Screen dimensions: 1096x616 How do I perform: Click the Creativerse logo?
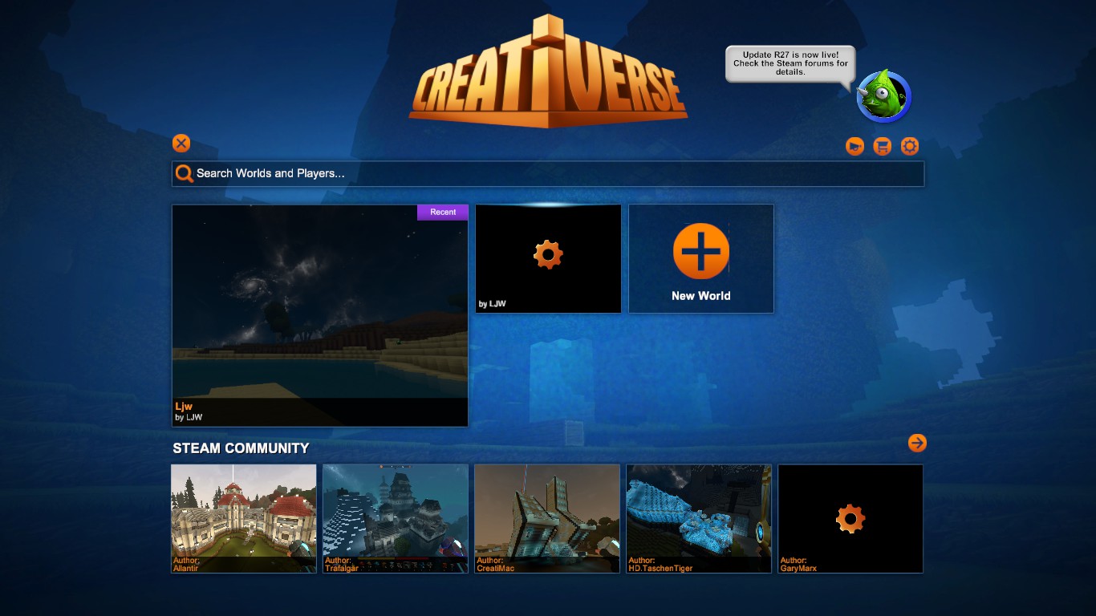548,72
